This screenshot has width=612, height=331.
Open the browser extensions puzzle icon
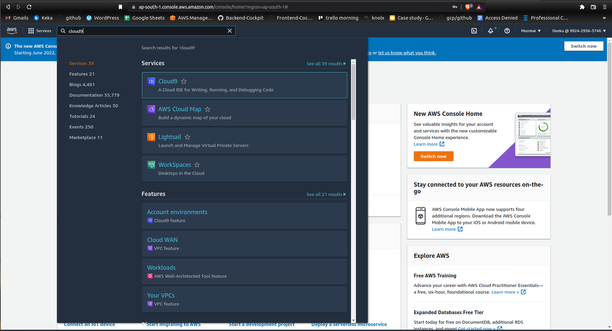click(x=582, y=7)
